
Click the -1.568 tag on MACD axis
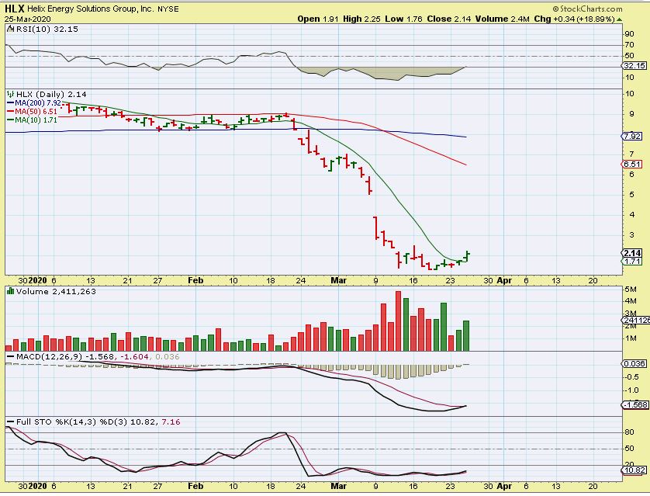click(635, 404)
